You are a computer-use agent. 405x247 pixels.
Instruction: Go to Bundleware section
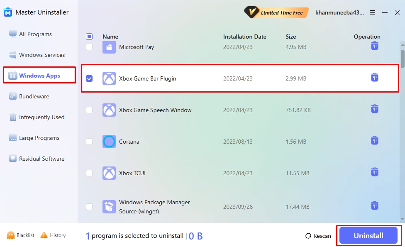pos(34,96)
